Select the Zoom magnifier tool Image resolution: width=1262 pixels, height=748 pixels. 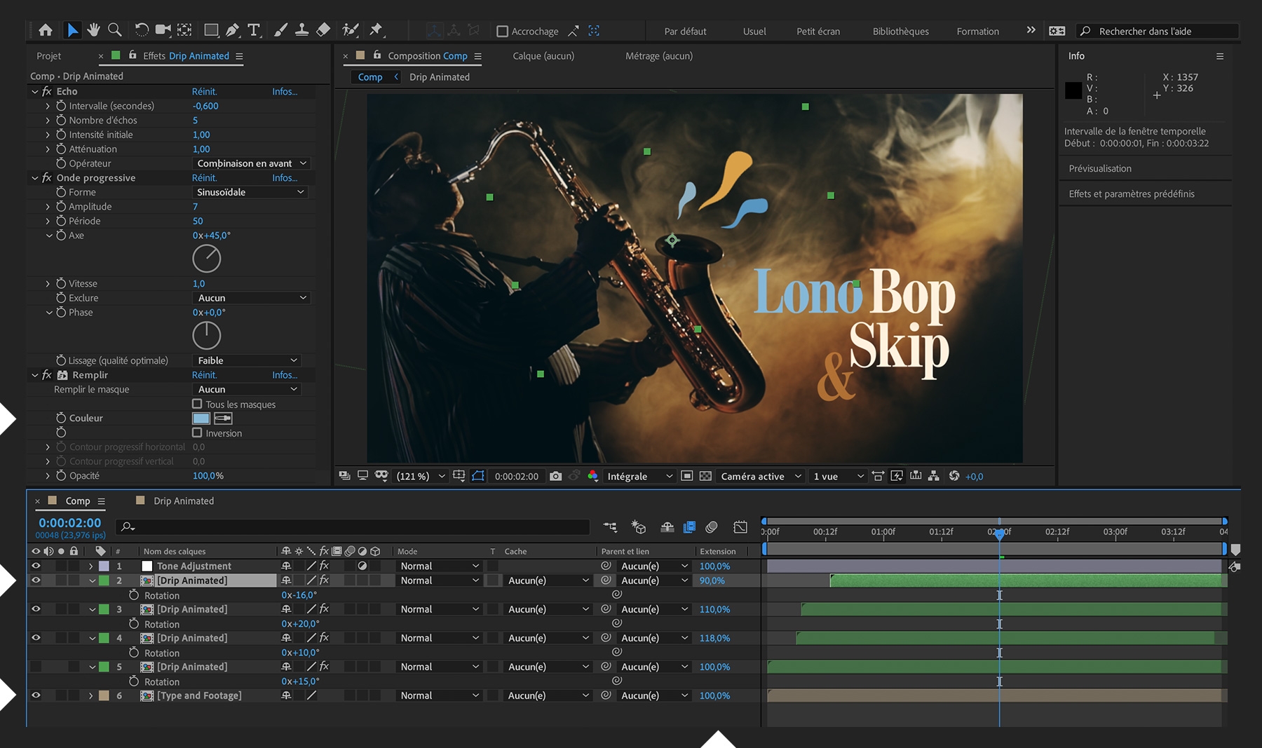[x=115, y=30]
